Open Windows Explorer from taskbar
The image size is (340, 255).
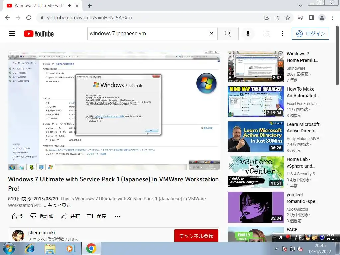pos(50,249)
